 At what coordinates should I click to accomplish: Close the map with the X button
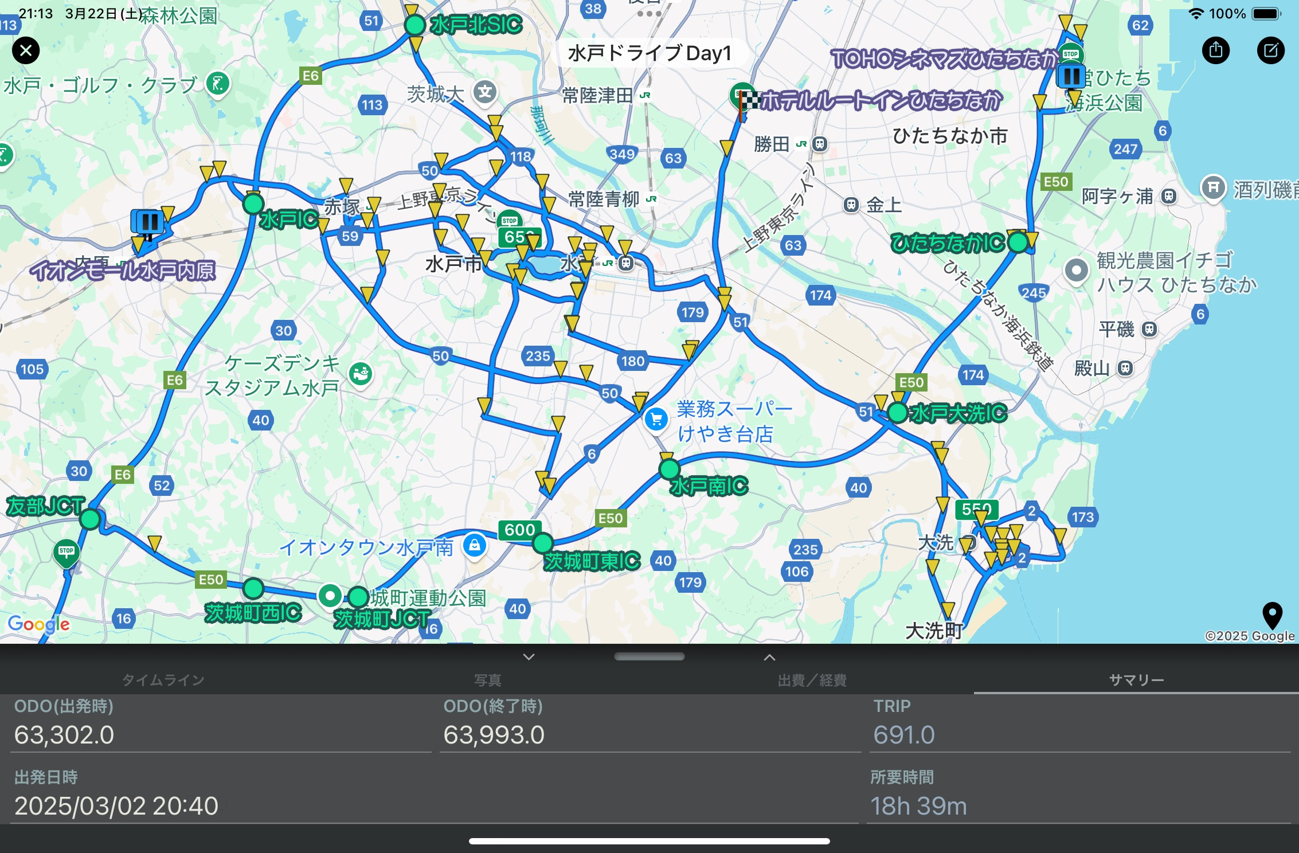pyautogui.click(x=26, y=50)
